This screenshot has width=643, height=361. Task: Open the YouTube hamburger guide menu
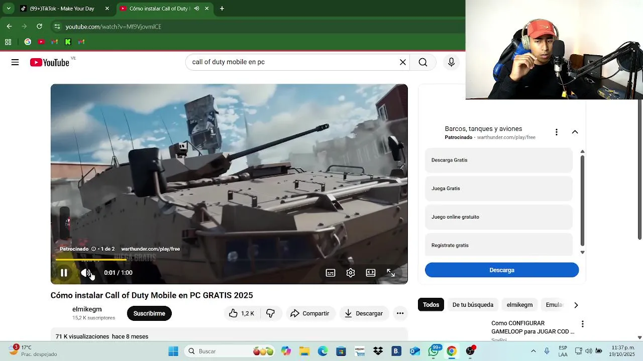[15, 62]
